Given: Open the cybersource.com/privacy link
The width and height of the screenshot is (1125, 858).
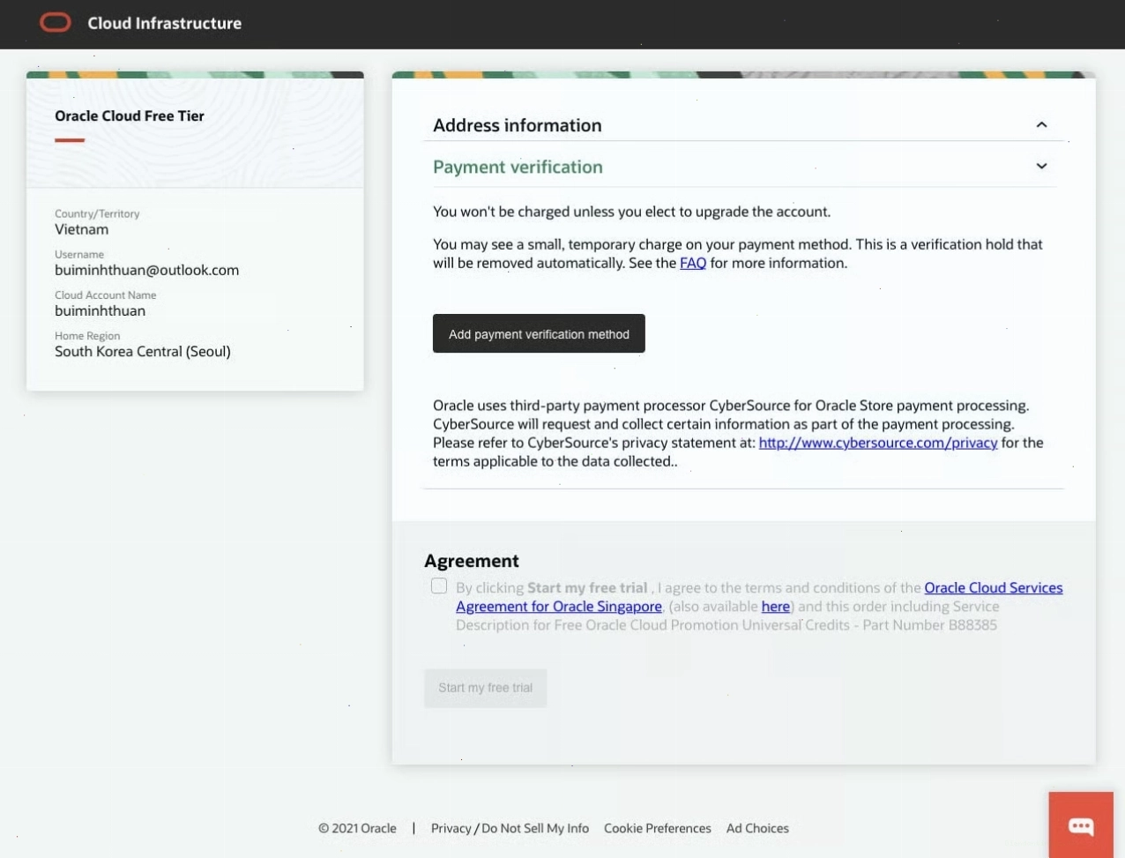Looking at the screenshot, I should [878, 443].
